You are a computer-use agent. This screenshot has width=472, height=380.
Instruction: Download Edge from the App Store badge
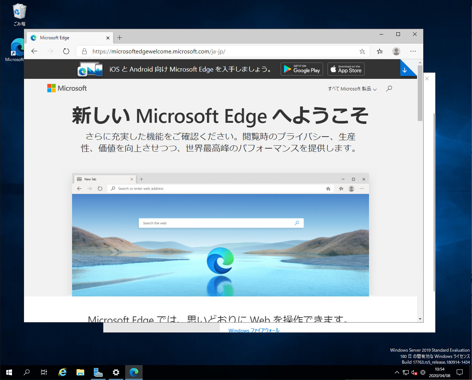[x=346, y=69]
